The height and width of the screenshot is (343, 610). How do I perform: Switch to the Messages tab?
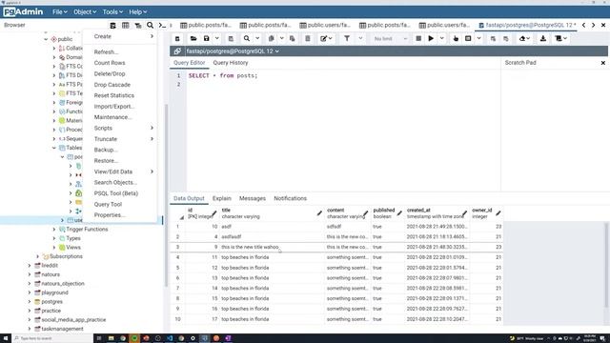click(x=252, y=198)
